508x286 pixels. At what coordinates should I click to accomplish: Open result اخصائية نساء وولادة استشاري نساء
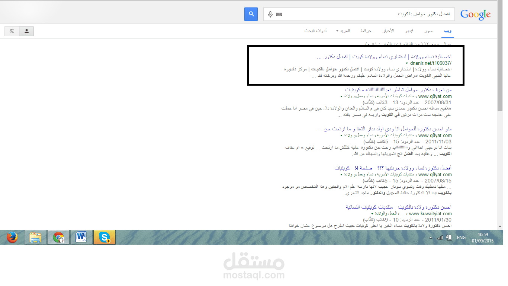click(385, 57)
